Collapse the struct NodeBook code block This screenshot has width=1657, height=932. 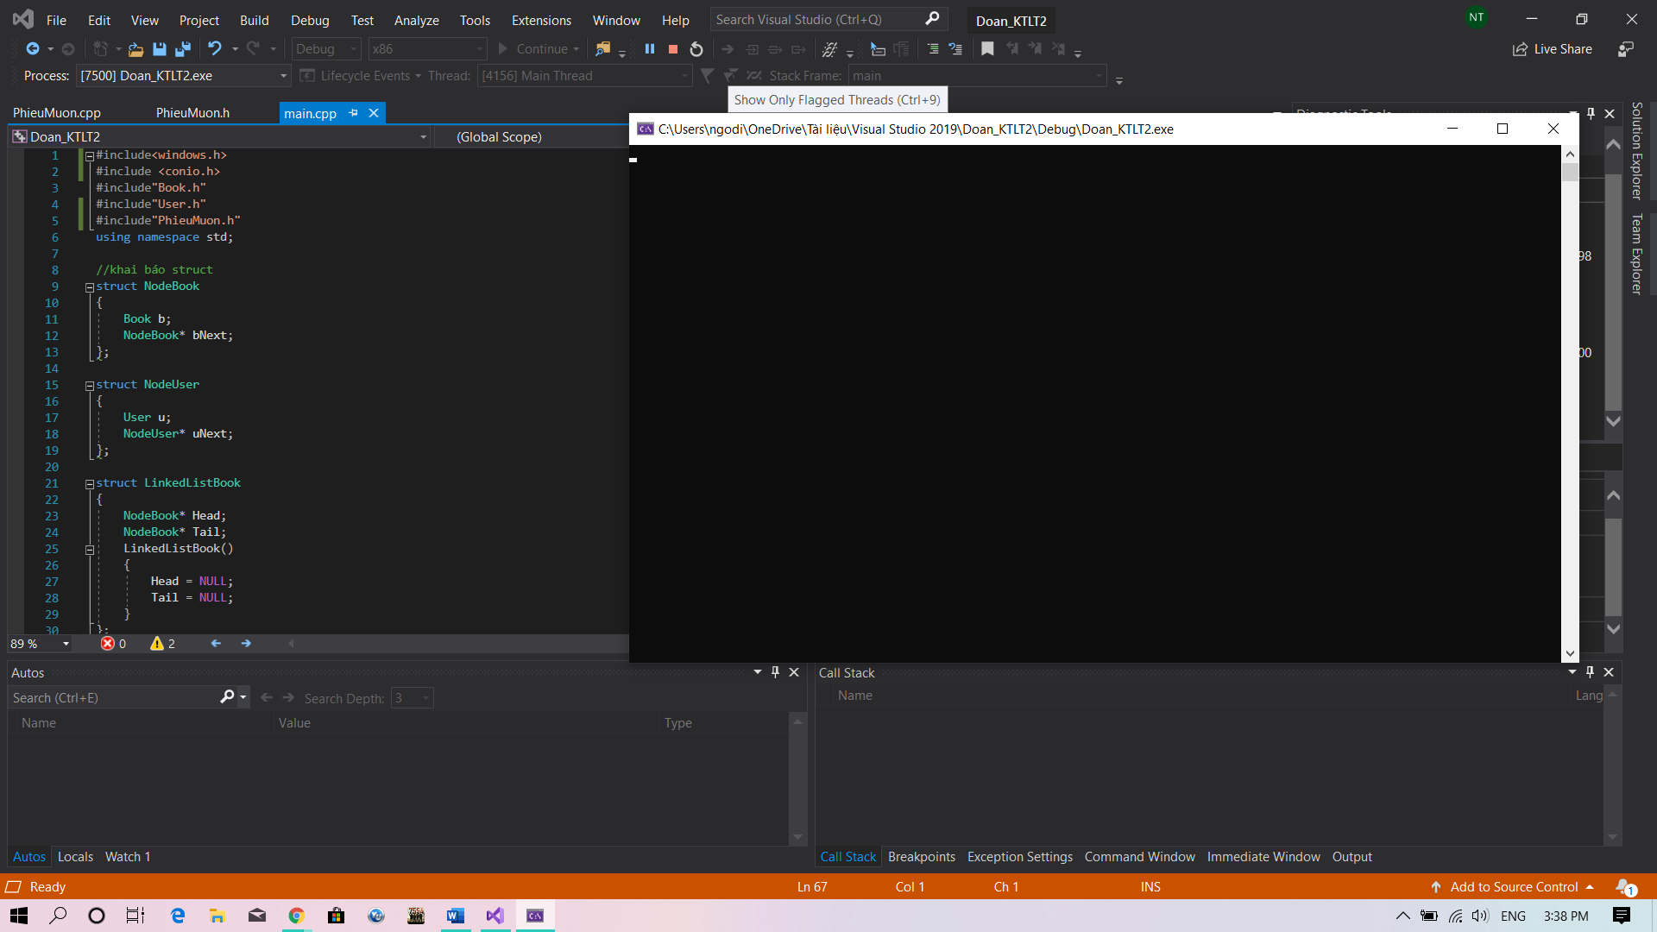[90, 287]
